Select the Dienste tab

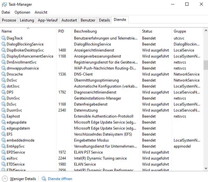(120, 20)
